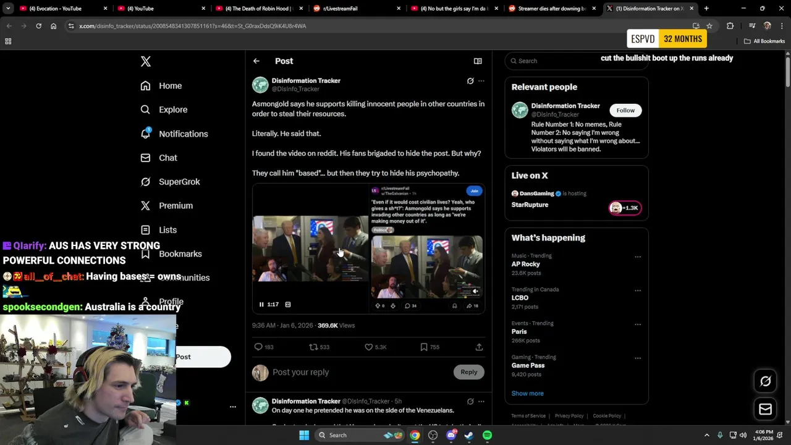Viewport: 791px width, 445px height.
Task: Open new browser tab
Action: tap(706, 9)
